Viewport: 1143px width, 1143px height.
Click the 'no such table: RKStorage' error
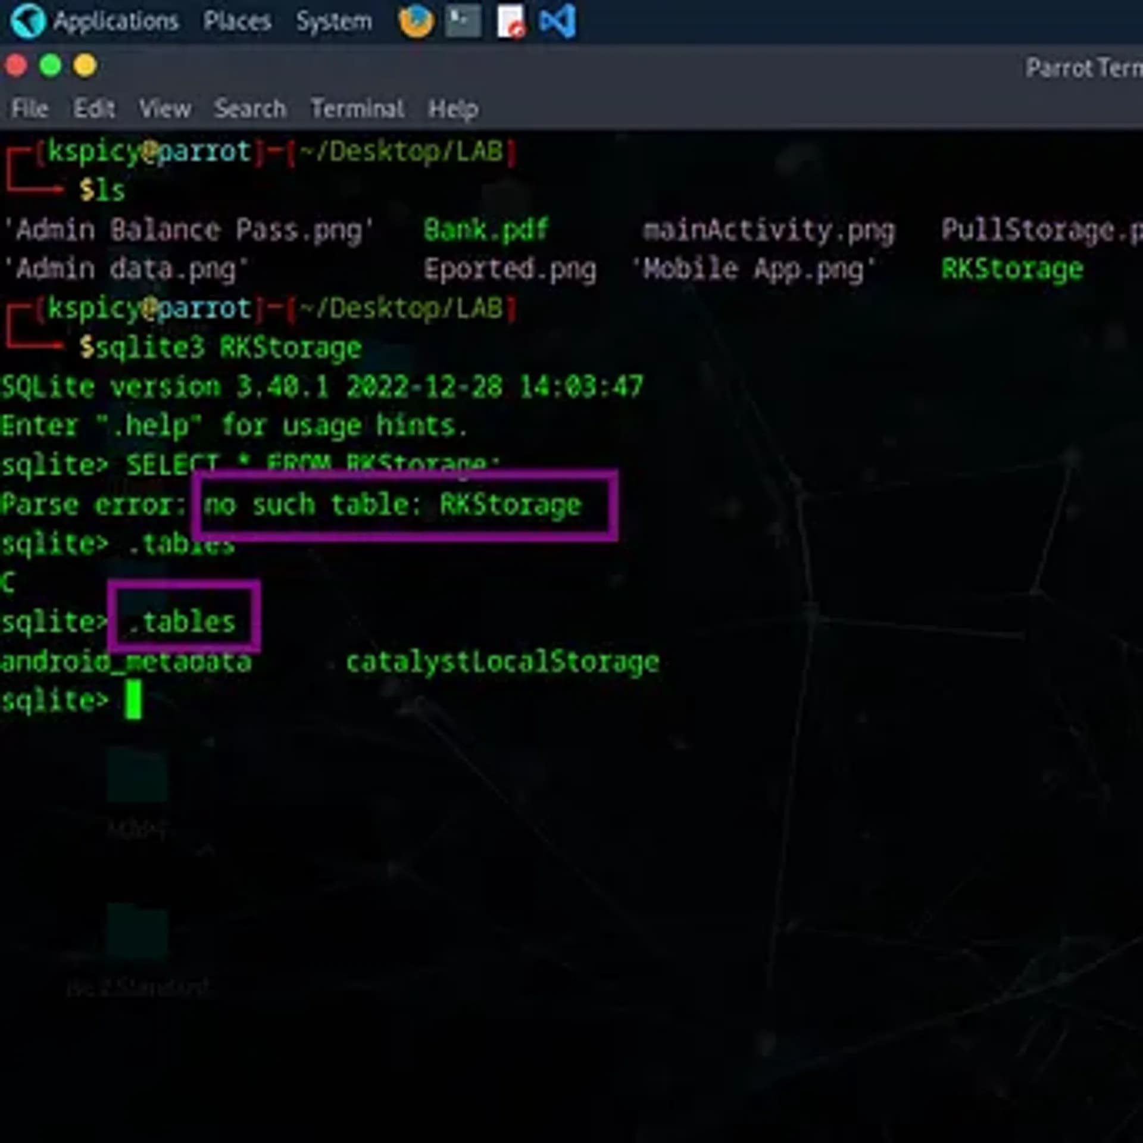[x=392, y=505]
